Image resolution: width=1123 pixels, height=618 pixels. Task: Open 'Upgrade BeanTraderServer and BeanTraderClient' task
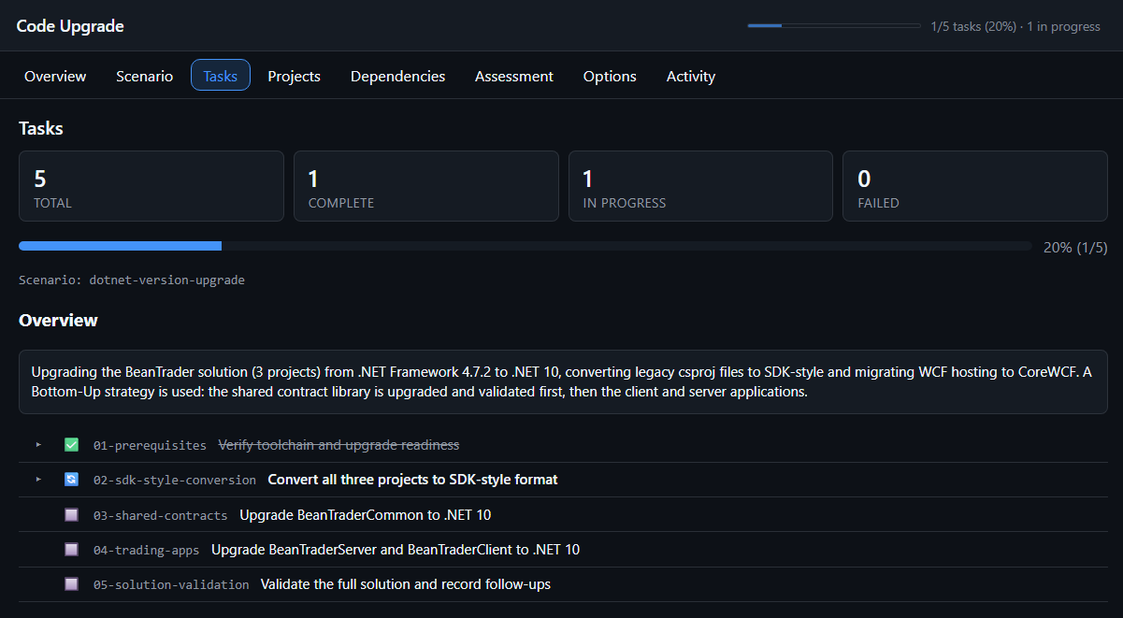(x=396, y=550)
